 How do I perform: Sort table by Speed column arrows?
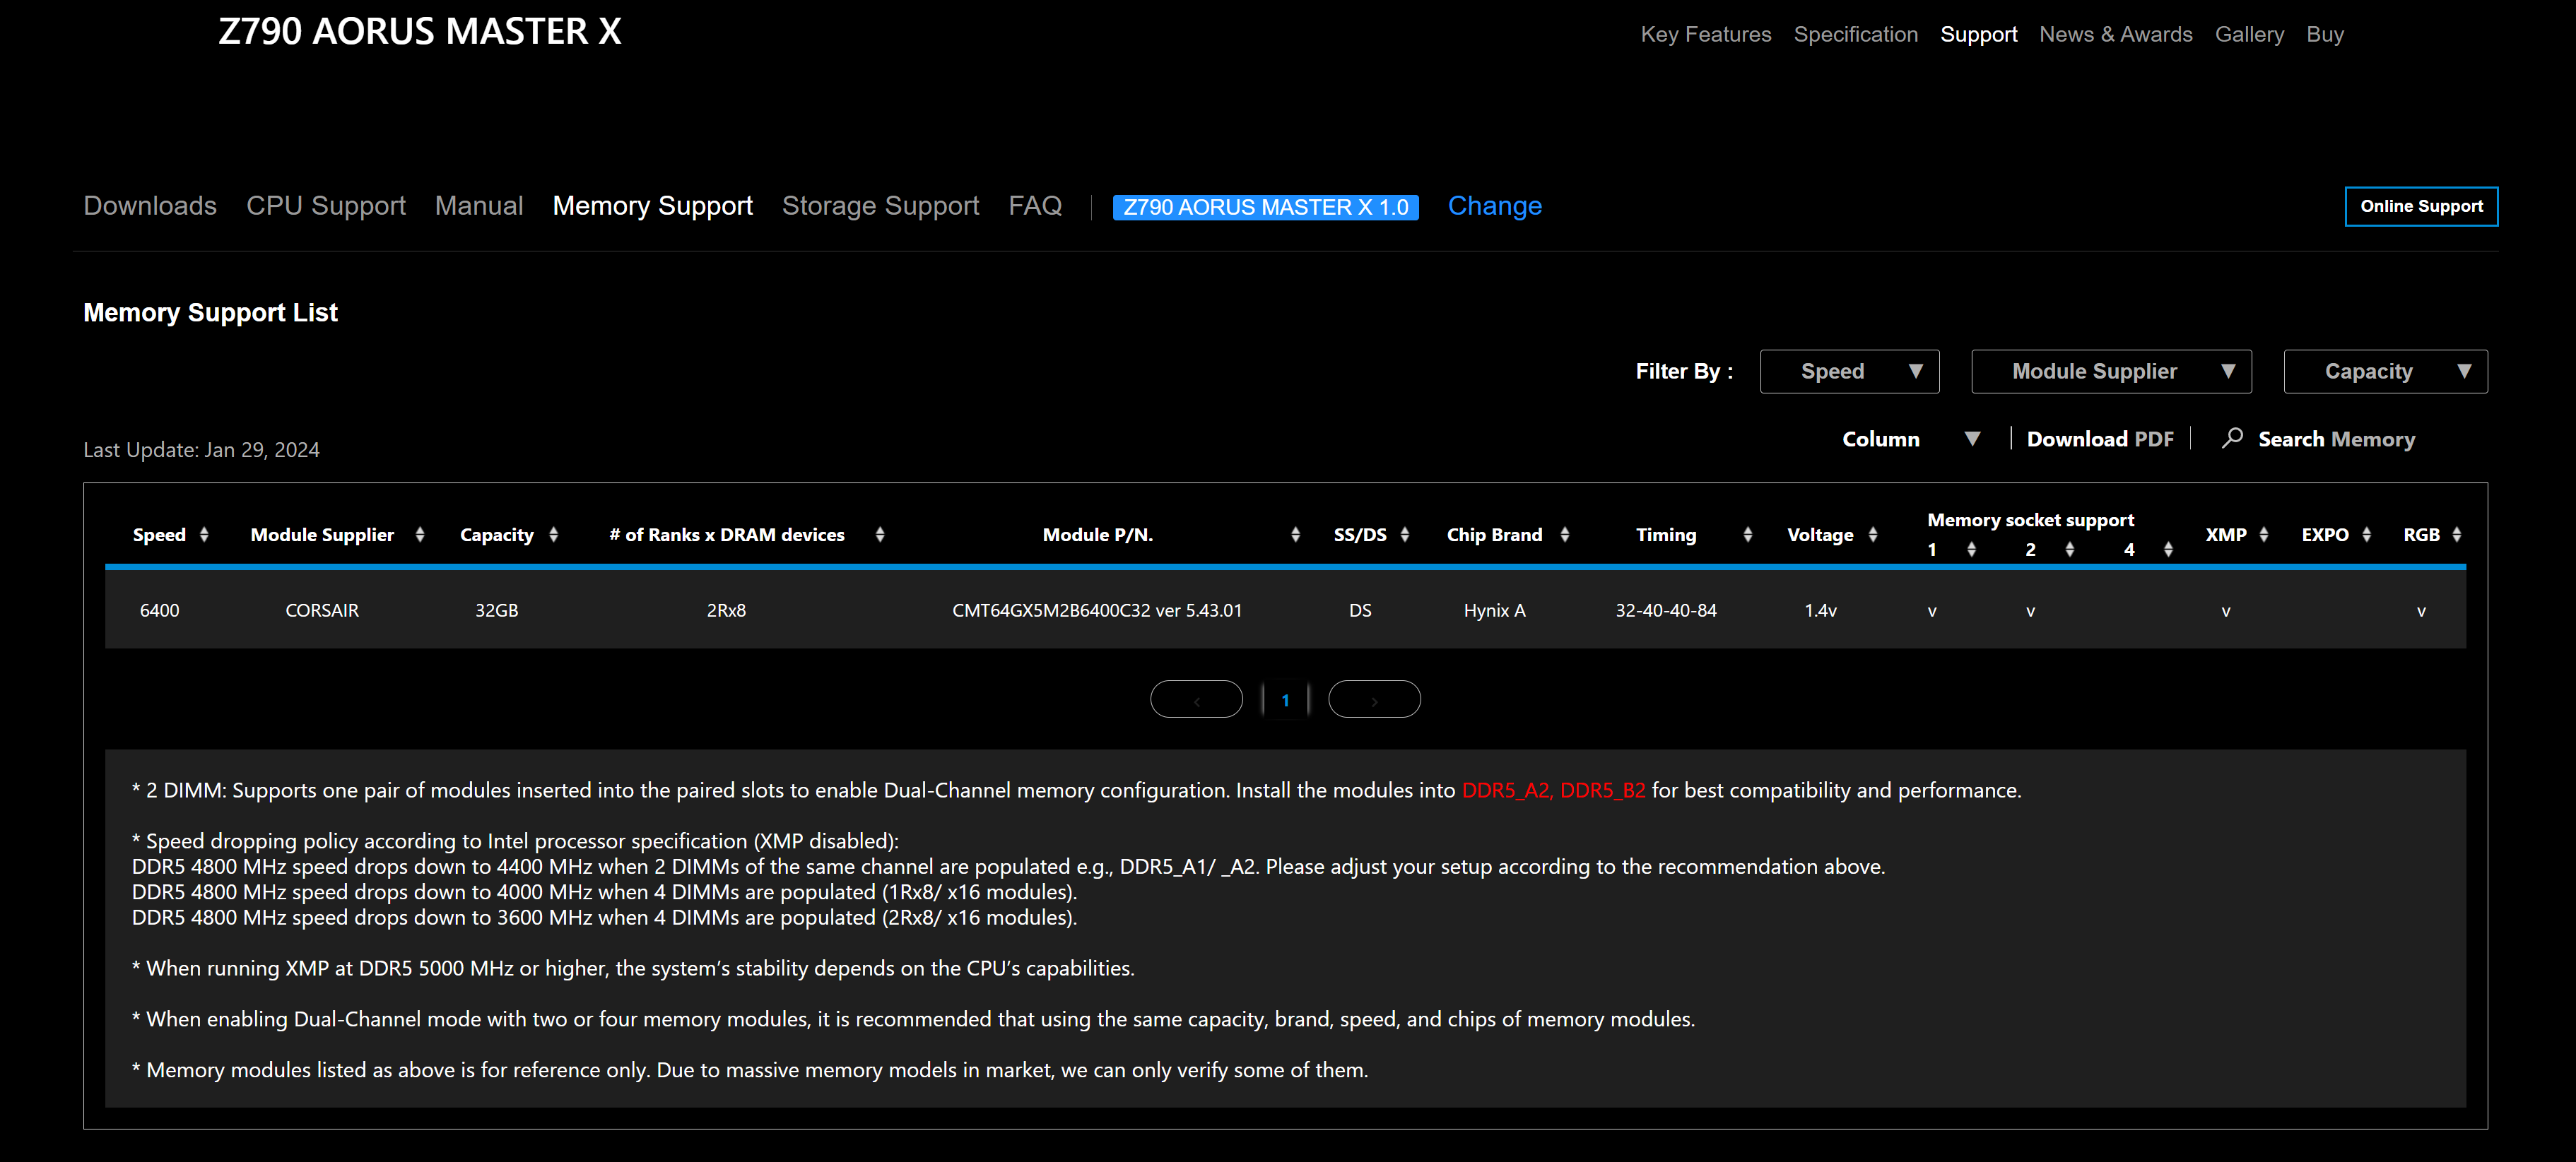pyautogui.click(x=204, y=535)
